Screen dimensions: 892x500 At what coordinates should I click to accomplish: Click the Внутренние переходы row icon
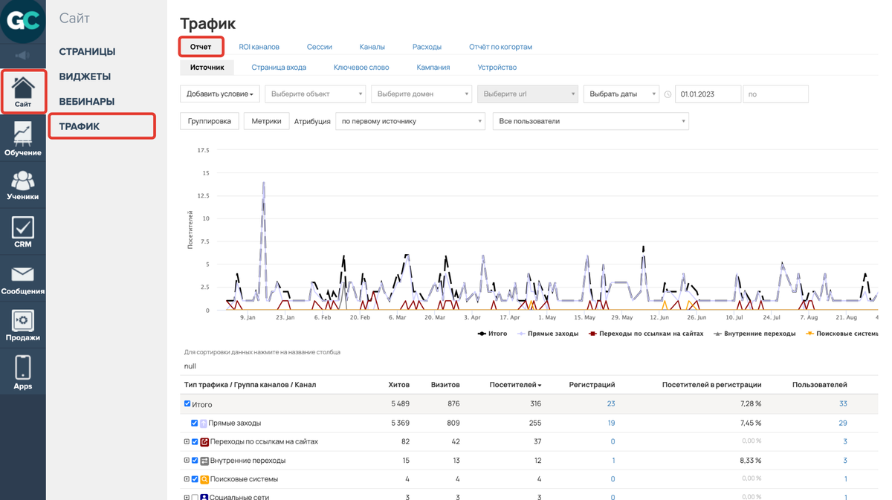point(204,461)
